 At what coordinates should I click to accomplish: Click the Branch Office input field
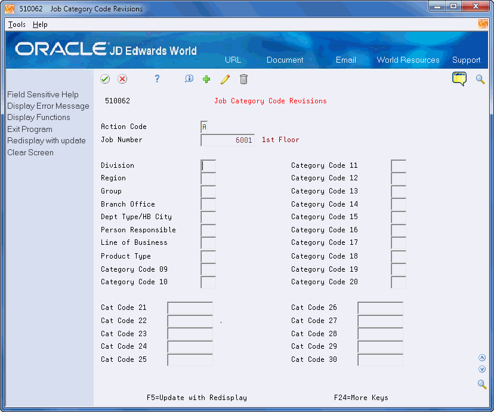click(x=208, y=204)
